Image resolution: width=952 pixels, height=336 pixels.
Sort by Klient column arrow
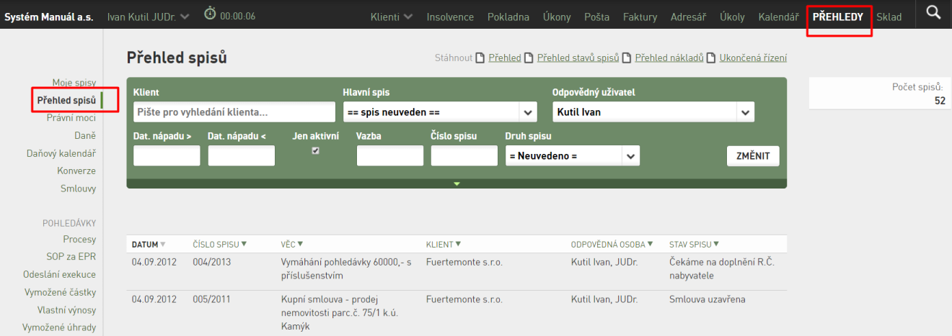458,245
